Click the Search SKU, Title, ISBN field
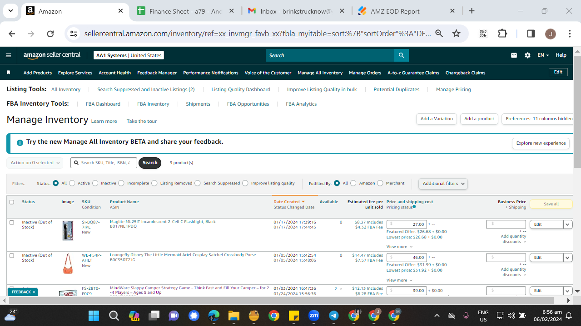Screen dimensions: 581x326 click(x=104, y=163)
